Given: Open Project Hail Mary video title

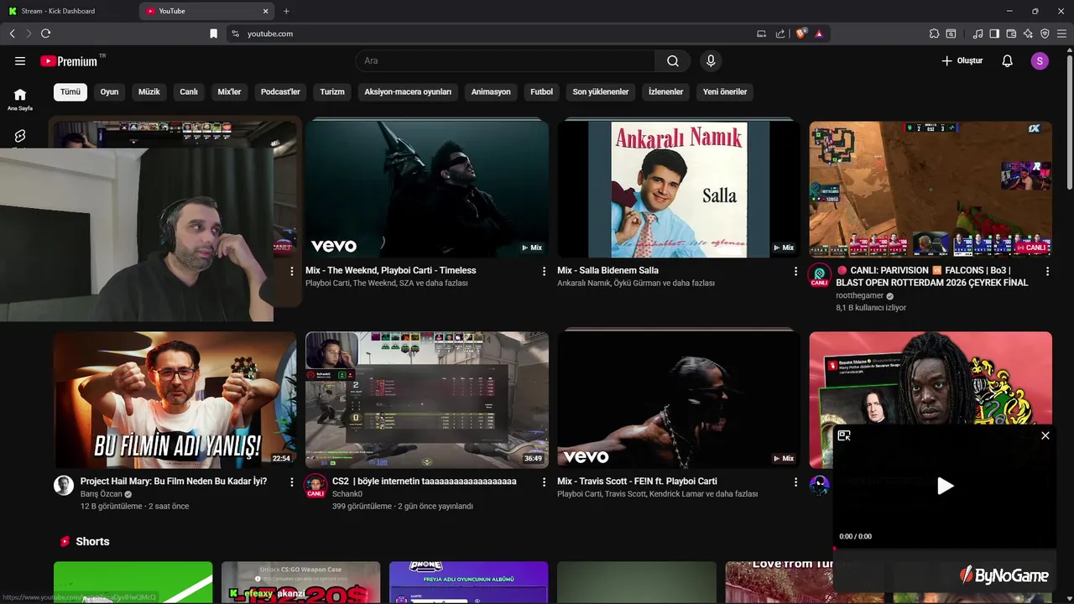Looking at the screenshot, I should point(174,482).
